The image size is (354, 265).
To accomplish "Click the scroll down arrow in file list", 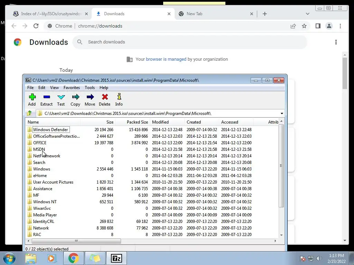I will pyautogui.click(x=281, y=235).
